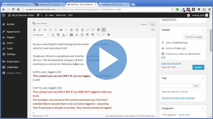Screen dimensions: 213x119
Task: Click the bulleted list icon
Action: pyautogui.click(x=50, y=30)
